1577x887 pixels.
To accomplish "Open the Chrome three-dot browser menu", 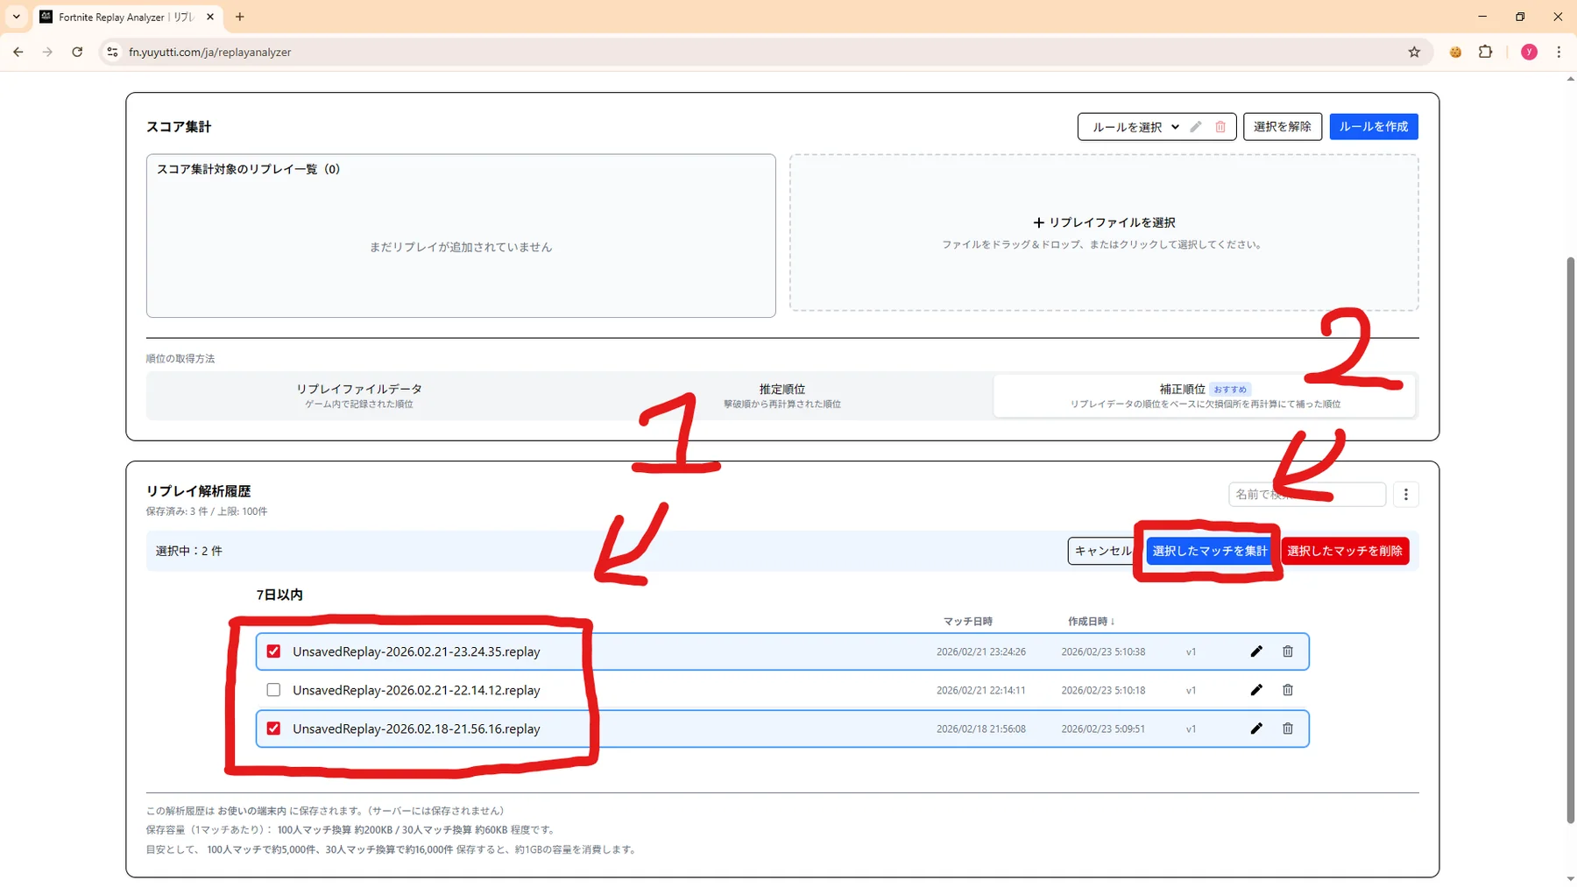I will (x=1559, y=52).
